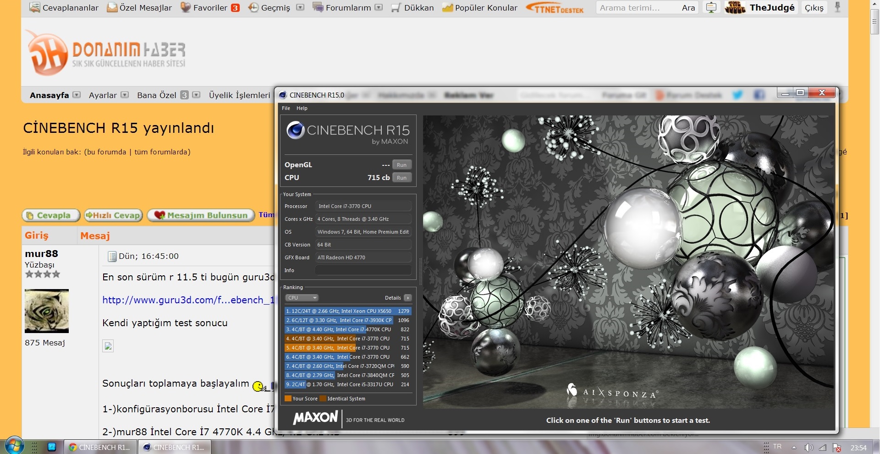Click the 'tüm forumlarda' link
This screenshot has width=880, height=454.
click(161, 152)
